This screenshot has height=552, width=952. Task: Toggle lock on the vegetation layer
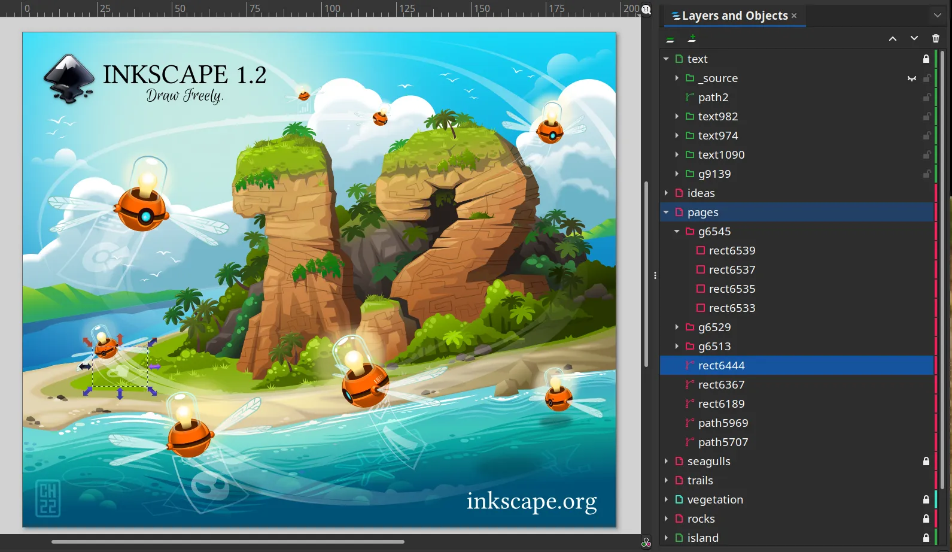[926, 499]
